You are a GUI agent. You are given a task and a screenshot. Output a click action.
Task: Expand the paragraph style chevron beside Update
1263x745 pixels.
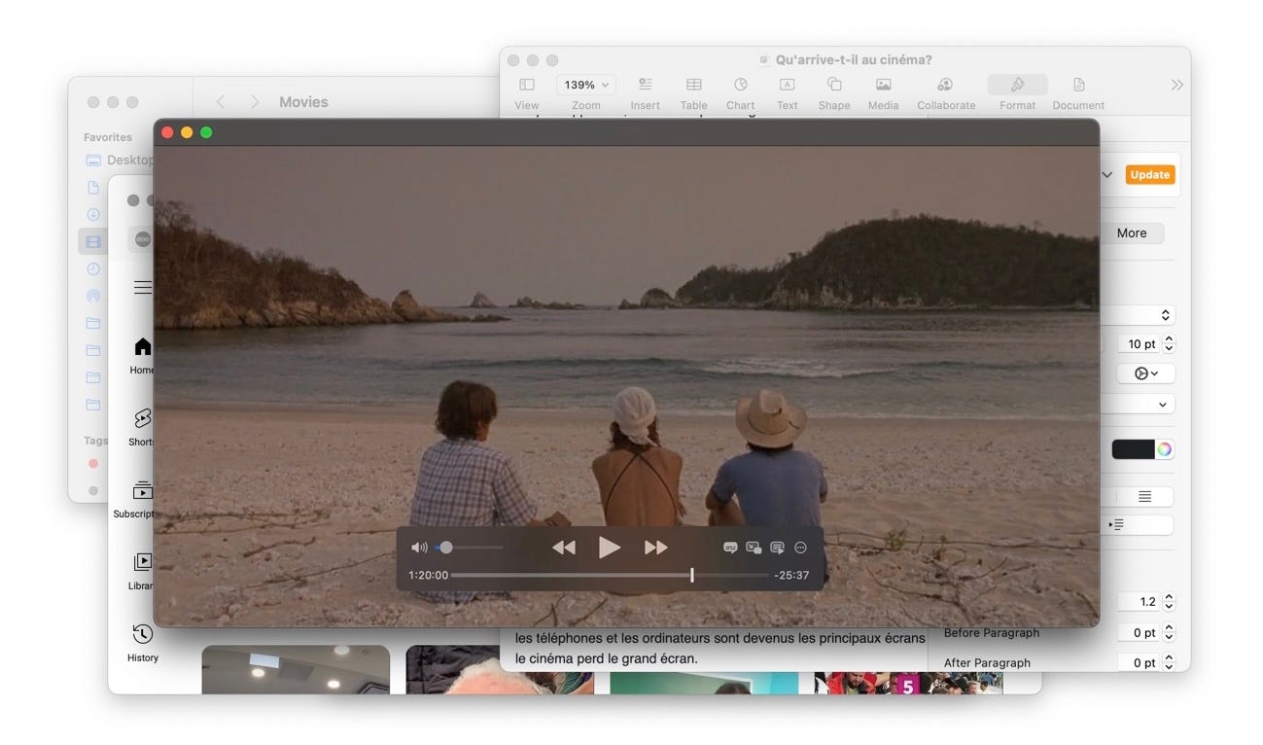point(1107,175)
